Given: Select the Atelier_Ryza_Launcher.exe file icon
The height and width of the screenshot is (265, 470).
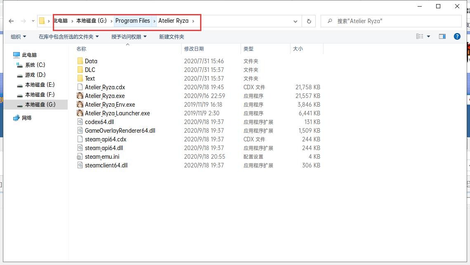Looking at the screenshot, I should coord(80,113).
